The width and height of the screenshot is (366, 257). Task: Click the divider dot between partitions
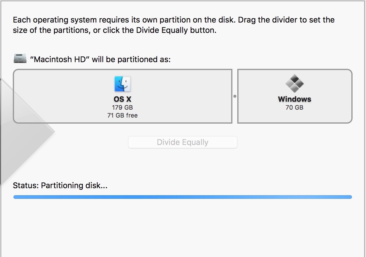click(235, 96)
